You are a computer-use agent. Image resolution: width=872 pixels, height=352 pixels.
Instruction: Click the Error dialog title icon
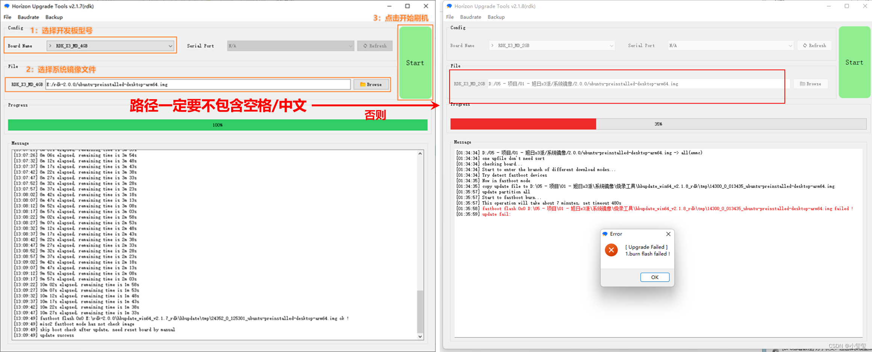coord(605,234)
